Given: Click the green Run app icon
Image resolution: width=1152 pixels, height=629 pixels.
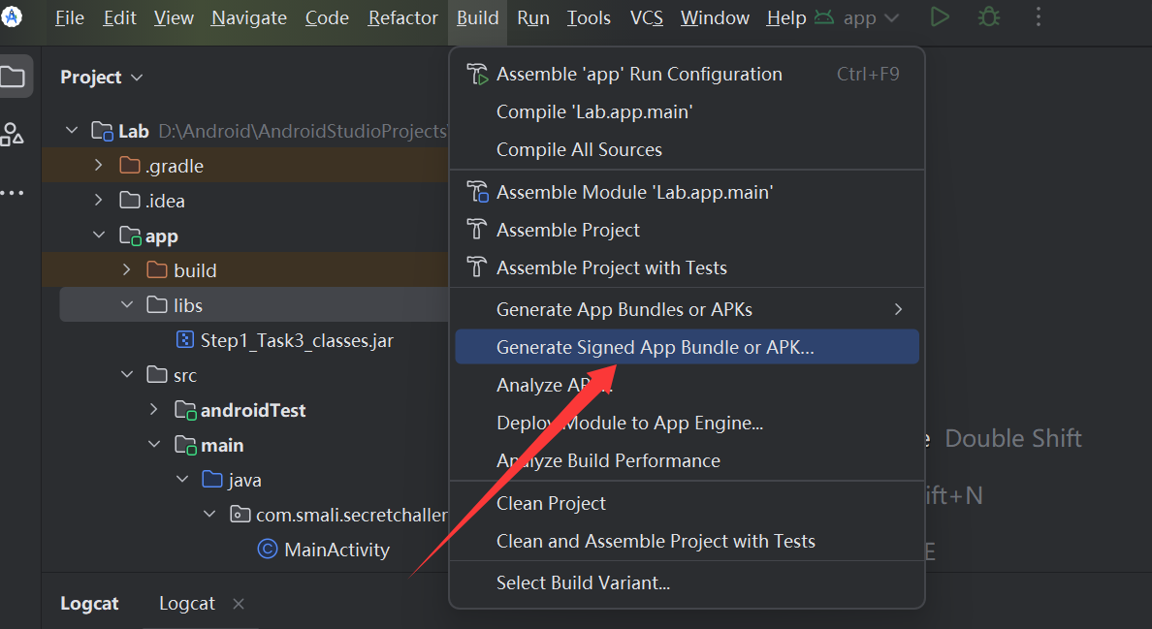Looking at the screenshot, I should (940, 17).
